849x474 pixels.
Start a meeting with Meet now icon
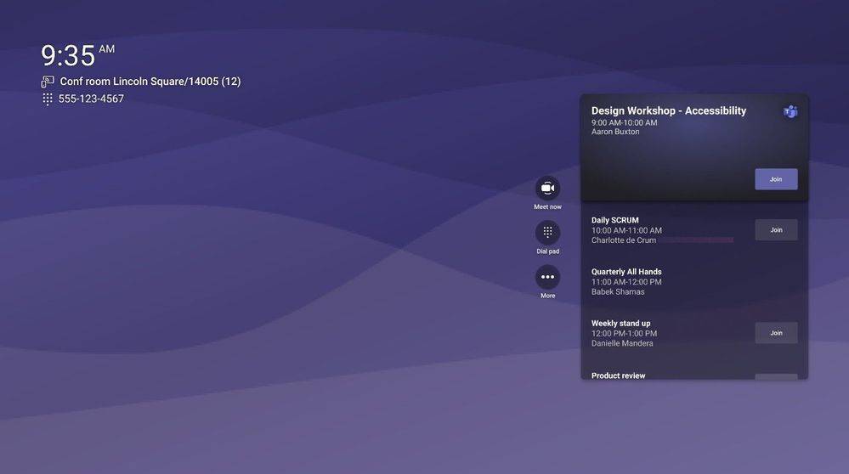tap(547, 188)
